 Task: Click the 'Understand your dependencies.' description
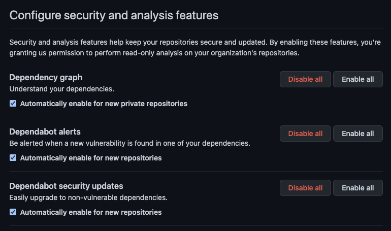(61, 89)
